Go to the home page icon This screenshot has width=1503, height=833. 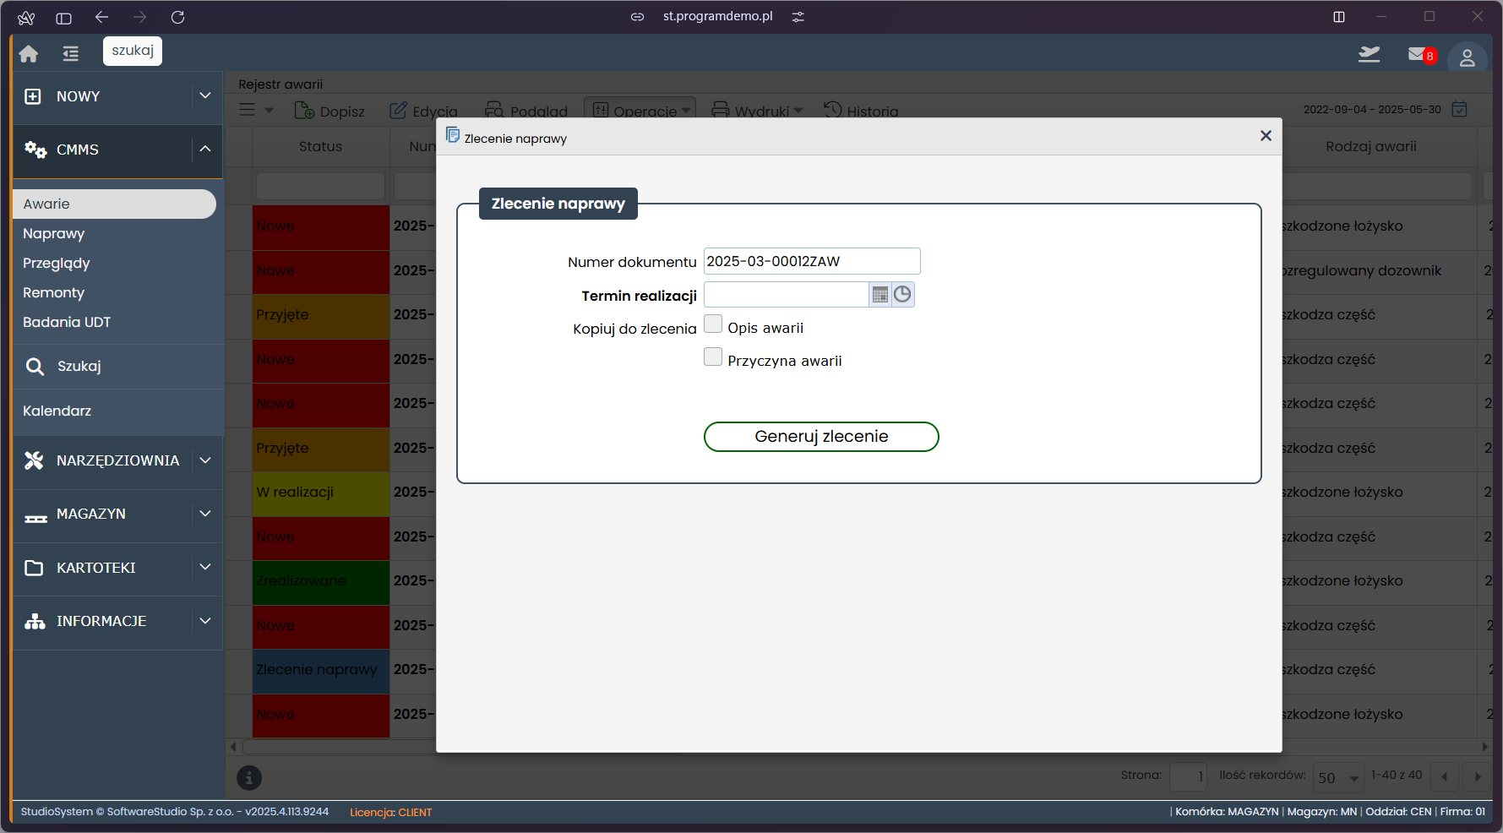(x=29, y=53)
